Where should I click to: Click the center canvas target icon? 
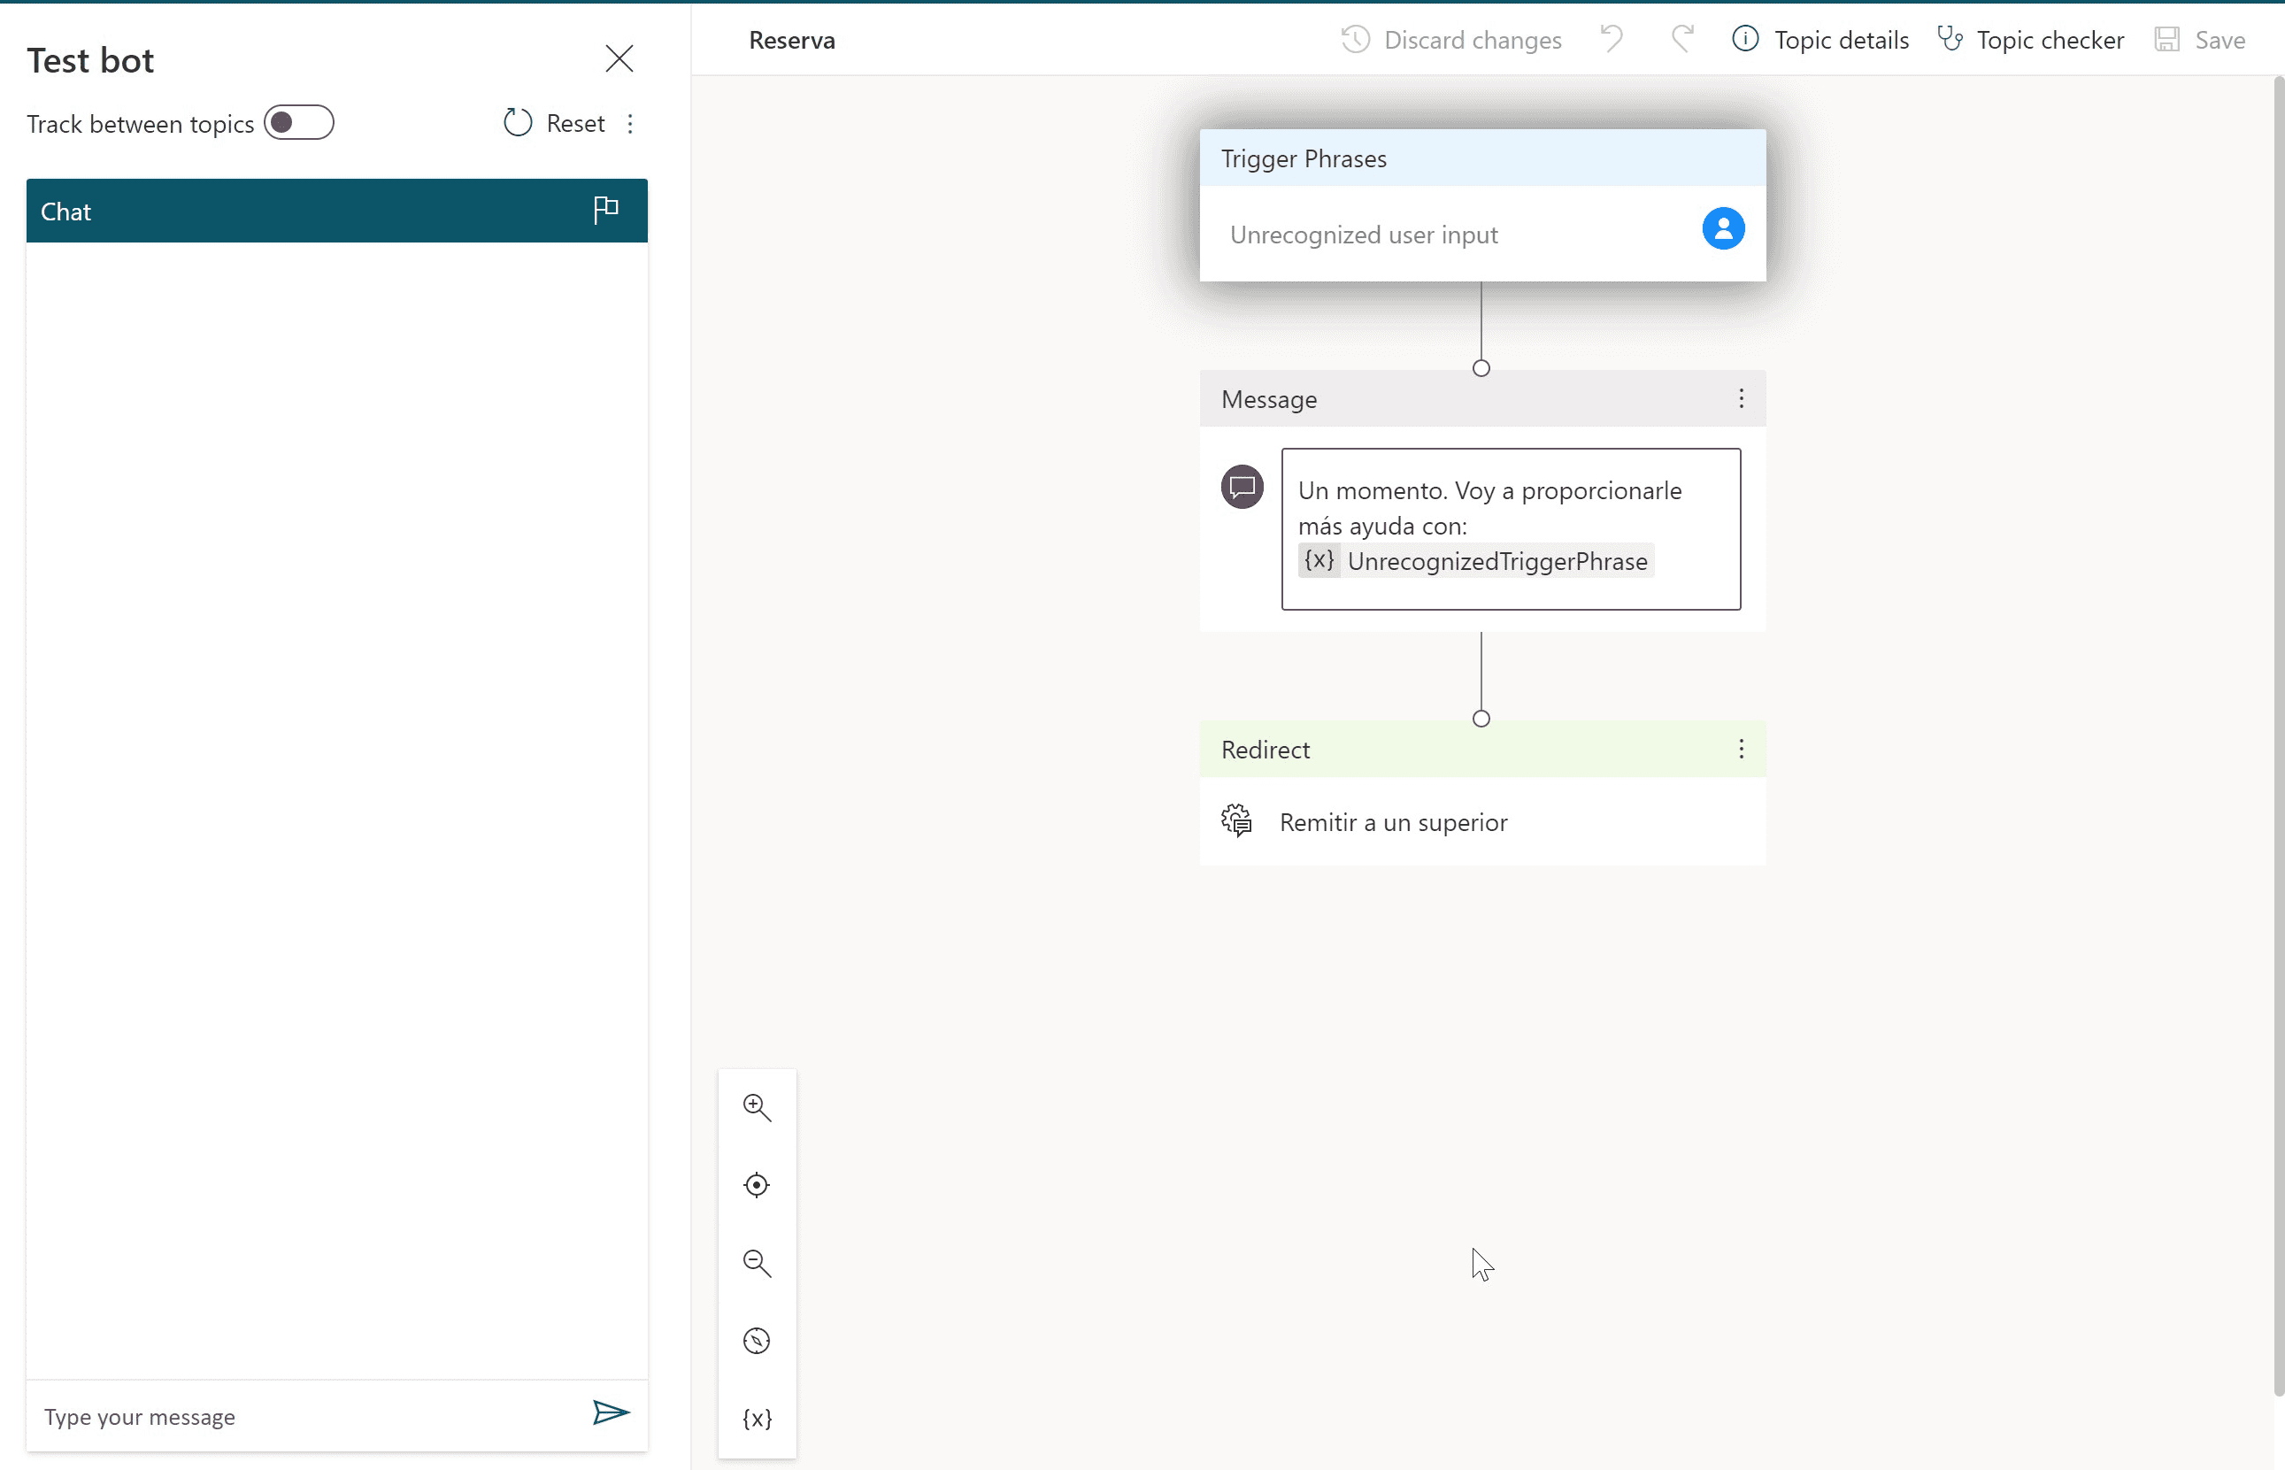(x=757, y=1186)
